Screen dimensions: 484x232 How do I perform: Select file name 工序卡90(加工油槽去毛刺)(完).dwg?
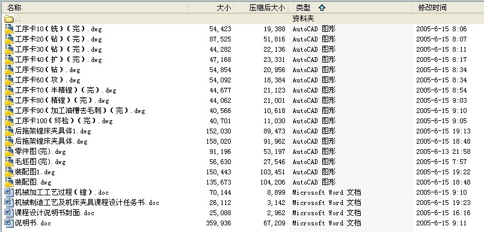pos(80,111)
